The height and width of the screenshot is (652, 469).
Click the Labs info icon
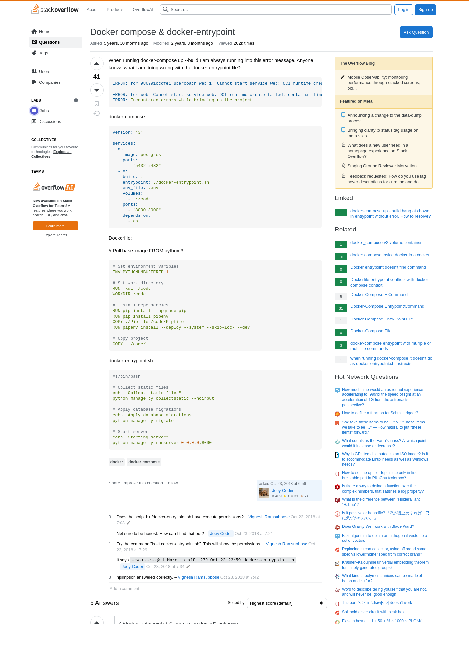tap(76, 100)
